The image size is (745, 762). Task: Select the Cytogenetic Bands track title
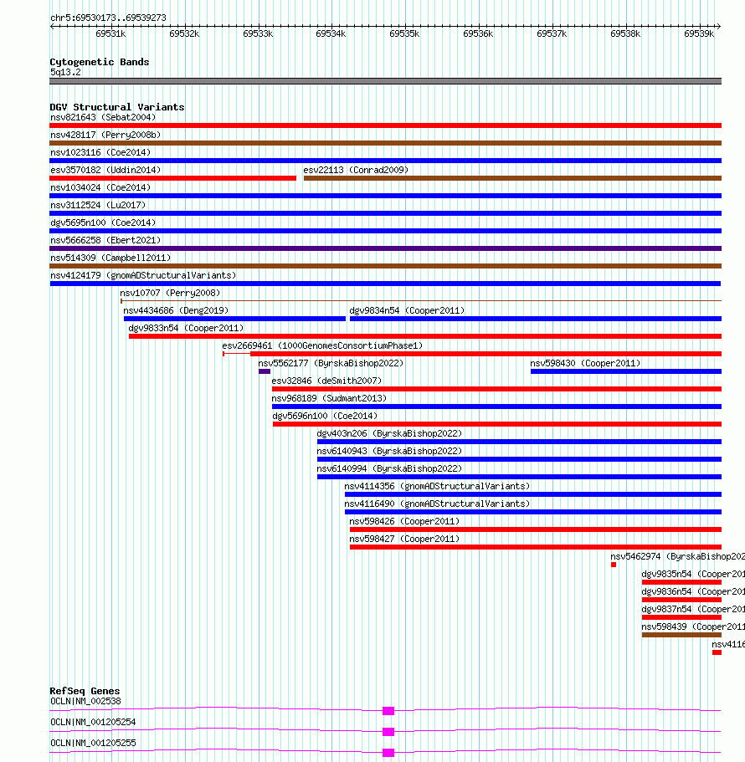pyautogui.click(x=100, y=62)
